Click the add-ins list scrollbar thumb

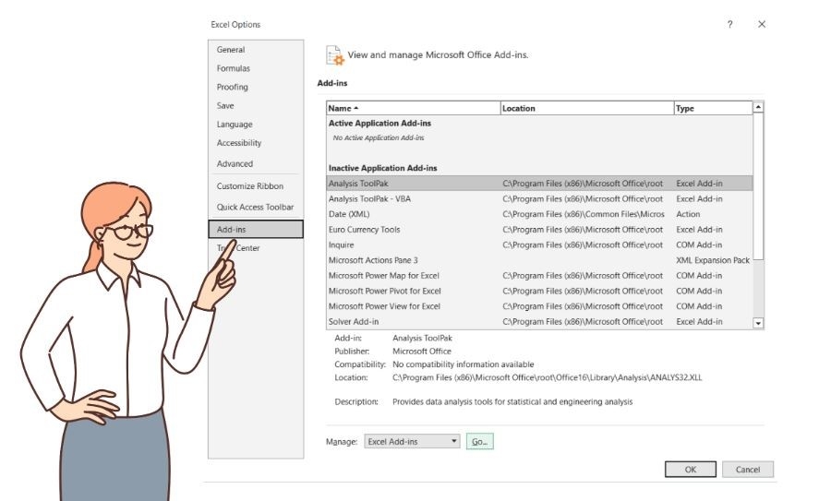coord(758,185)
